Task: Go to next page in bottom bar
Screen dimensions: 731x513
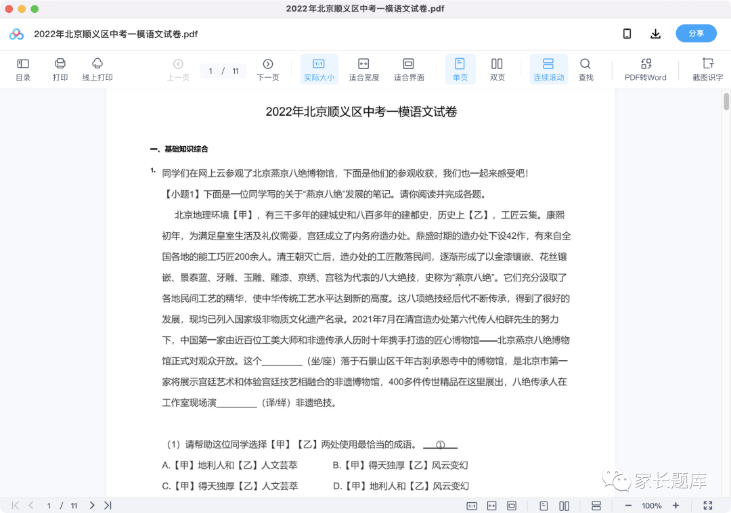Action: (92, 506)
